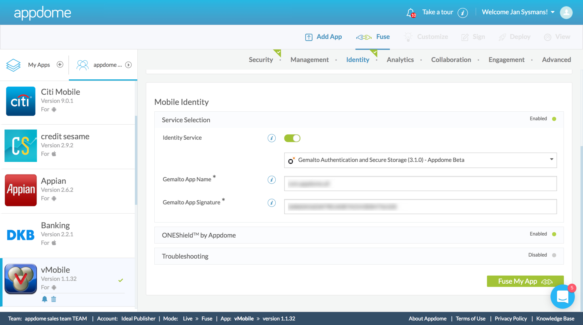Click the arrow next to appdome team
This screenshot has height=325, width=583.
click(x=128, y=65)
